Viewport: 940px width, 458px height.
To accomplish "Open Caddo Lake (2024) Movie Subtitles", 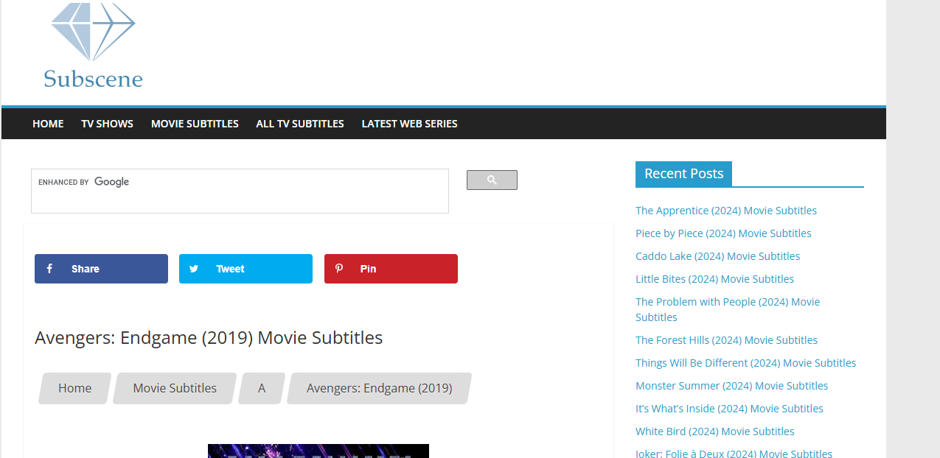I will 717,256.
